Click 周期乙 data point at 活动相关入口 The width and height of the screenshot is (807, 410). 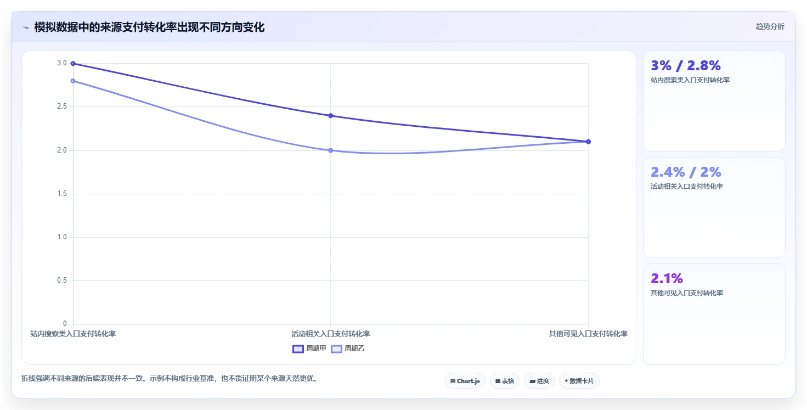coord(330,150)
